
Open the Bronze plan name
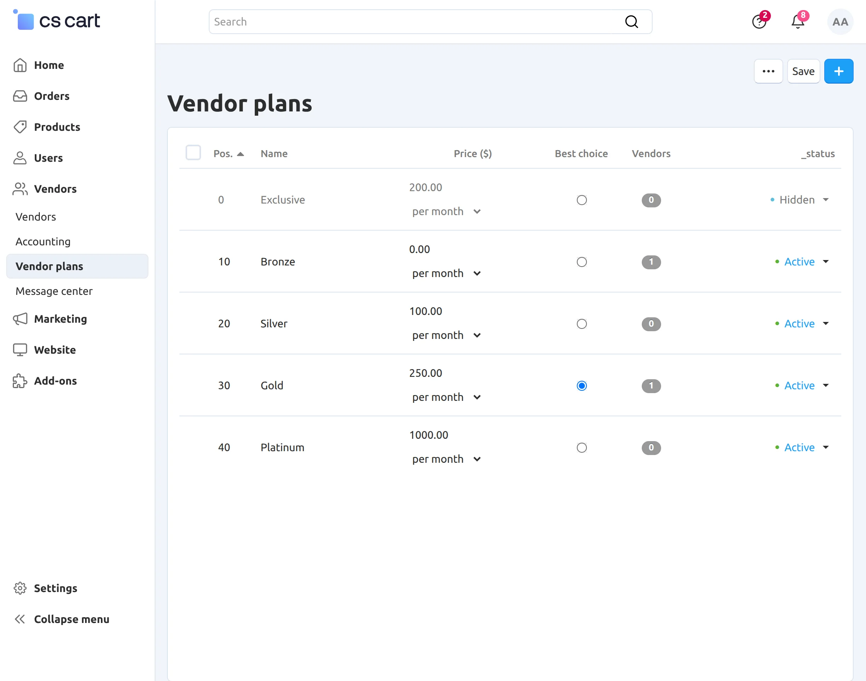point(278,262)
